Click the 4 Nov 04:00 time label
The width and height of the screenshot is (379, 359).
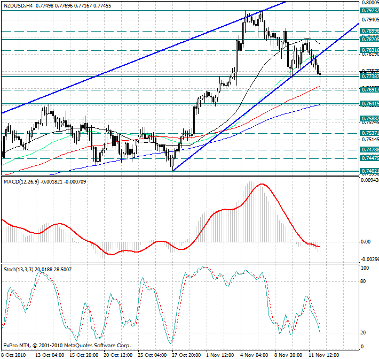coord(254,355)
